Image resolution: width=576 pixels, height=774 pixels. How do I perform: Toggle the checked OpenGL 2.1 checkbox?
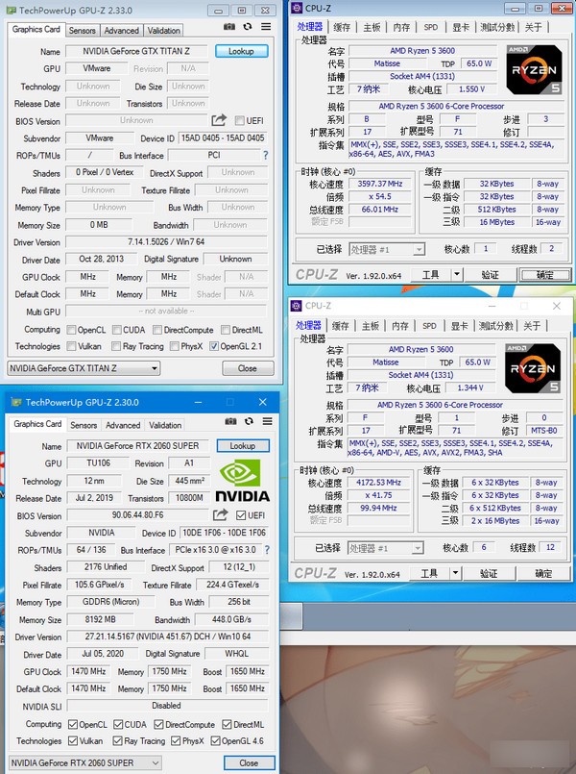(214, 346)
